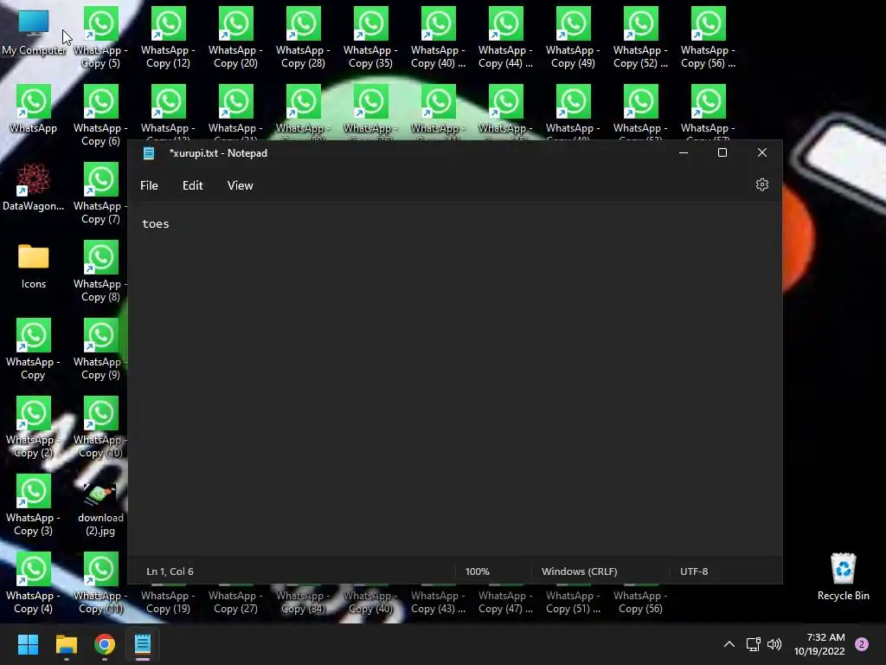Click the Notepad taskbar icon
Screen dimensions: 886x665
(143, 644)
